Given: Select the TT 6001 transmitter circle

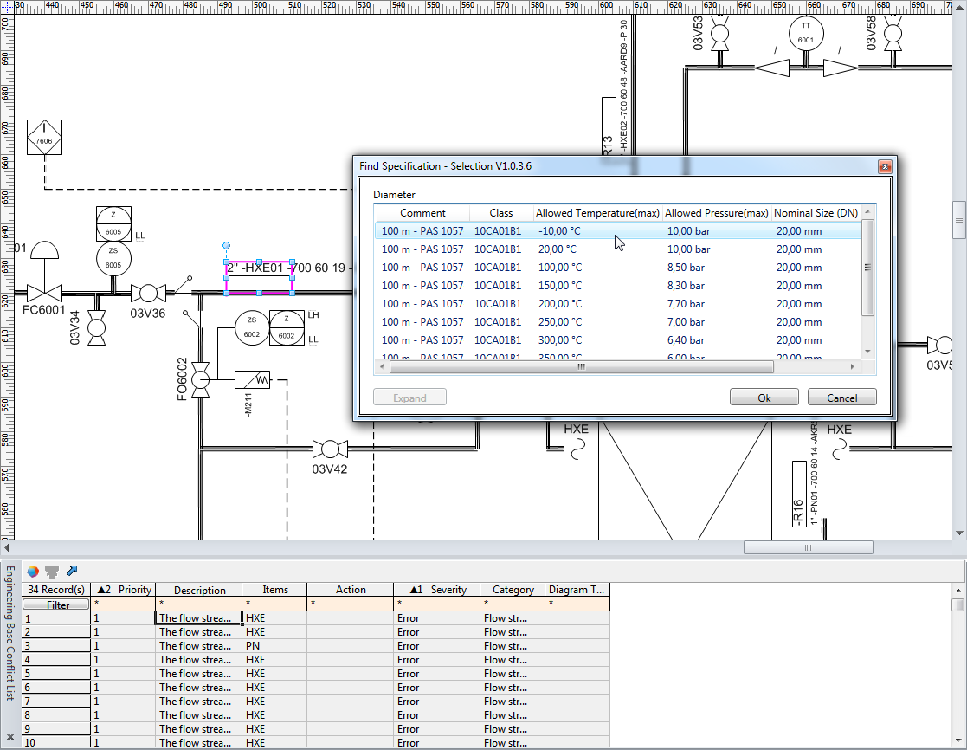Looking at the screenshot, I should (805, 34).
